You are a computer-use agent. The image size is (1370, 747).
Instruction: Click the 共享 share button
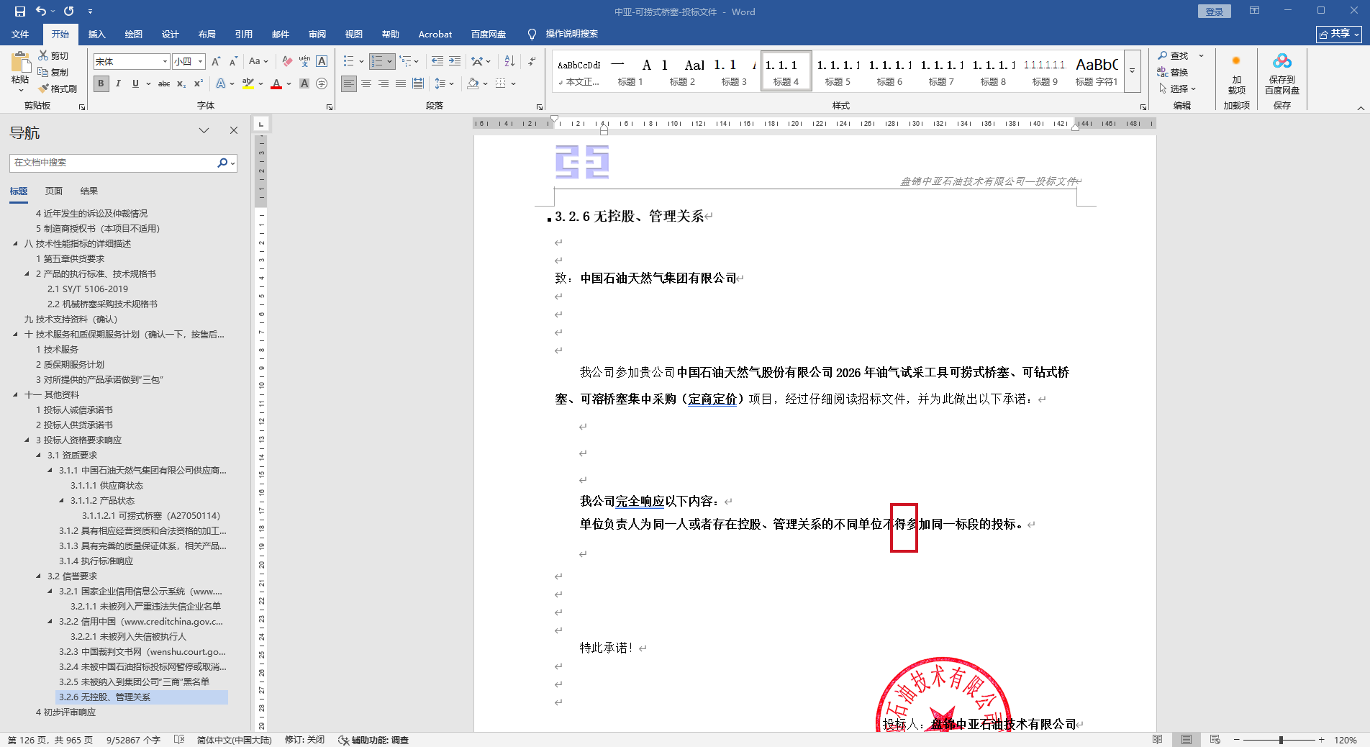pos(1339,34)
